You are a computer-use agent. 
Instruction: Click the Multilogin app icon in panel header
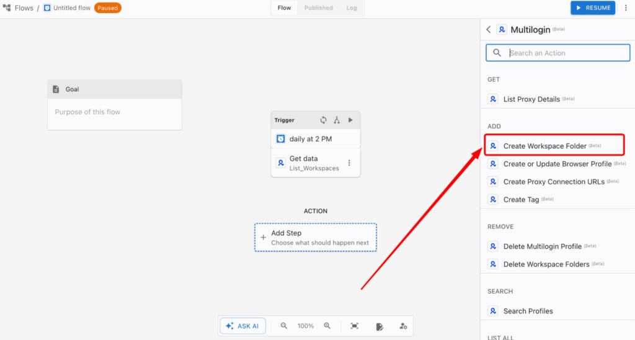click(x=502, y=30)
